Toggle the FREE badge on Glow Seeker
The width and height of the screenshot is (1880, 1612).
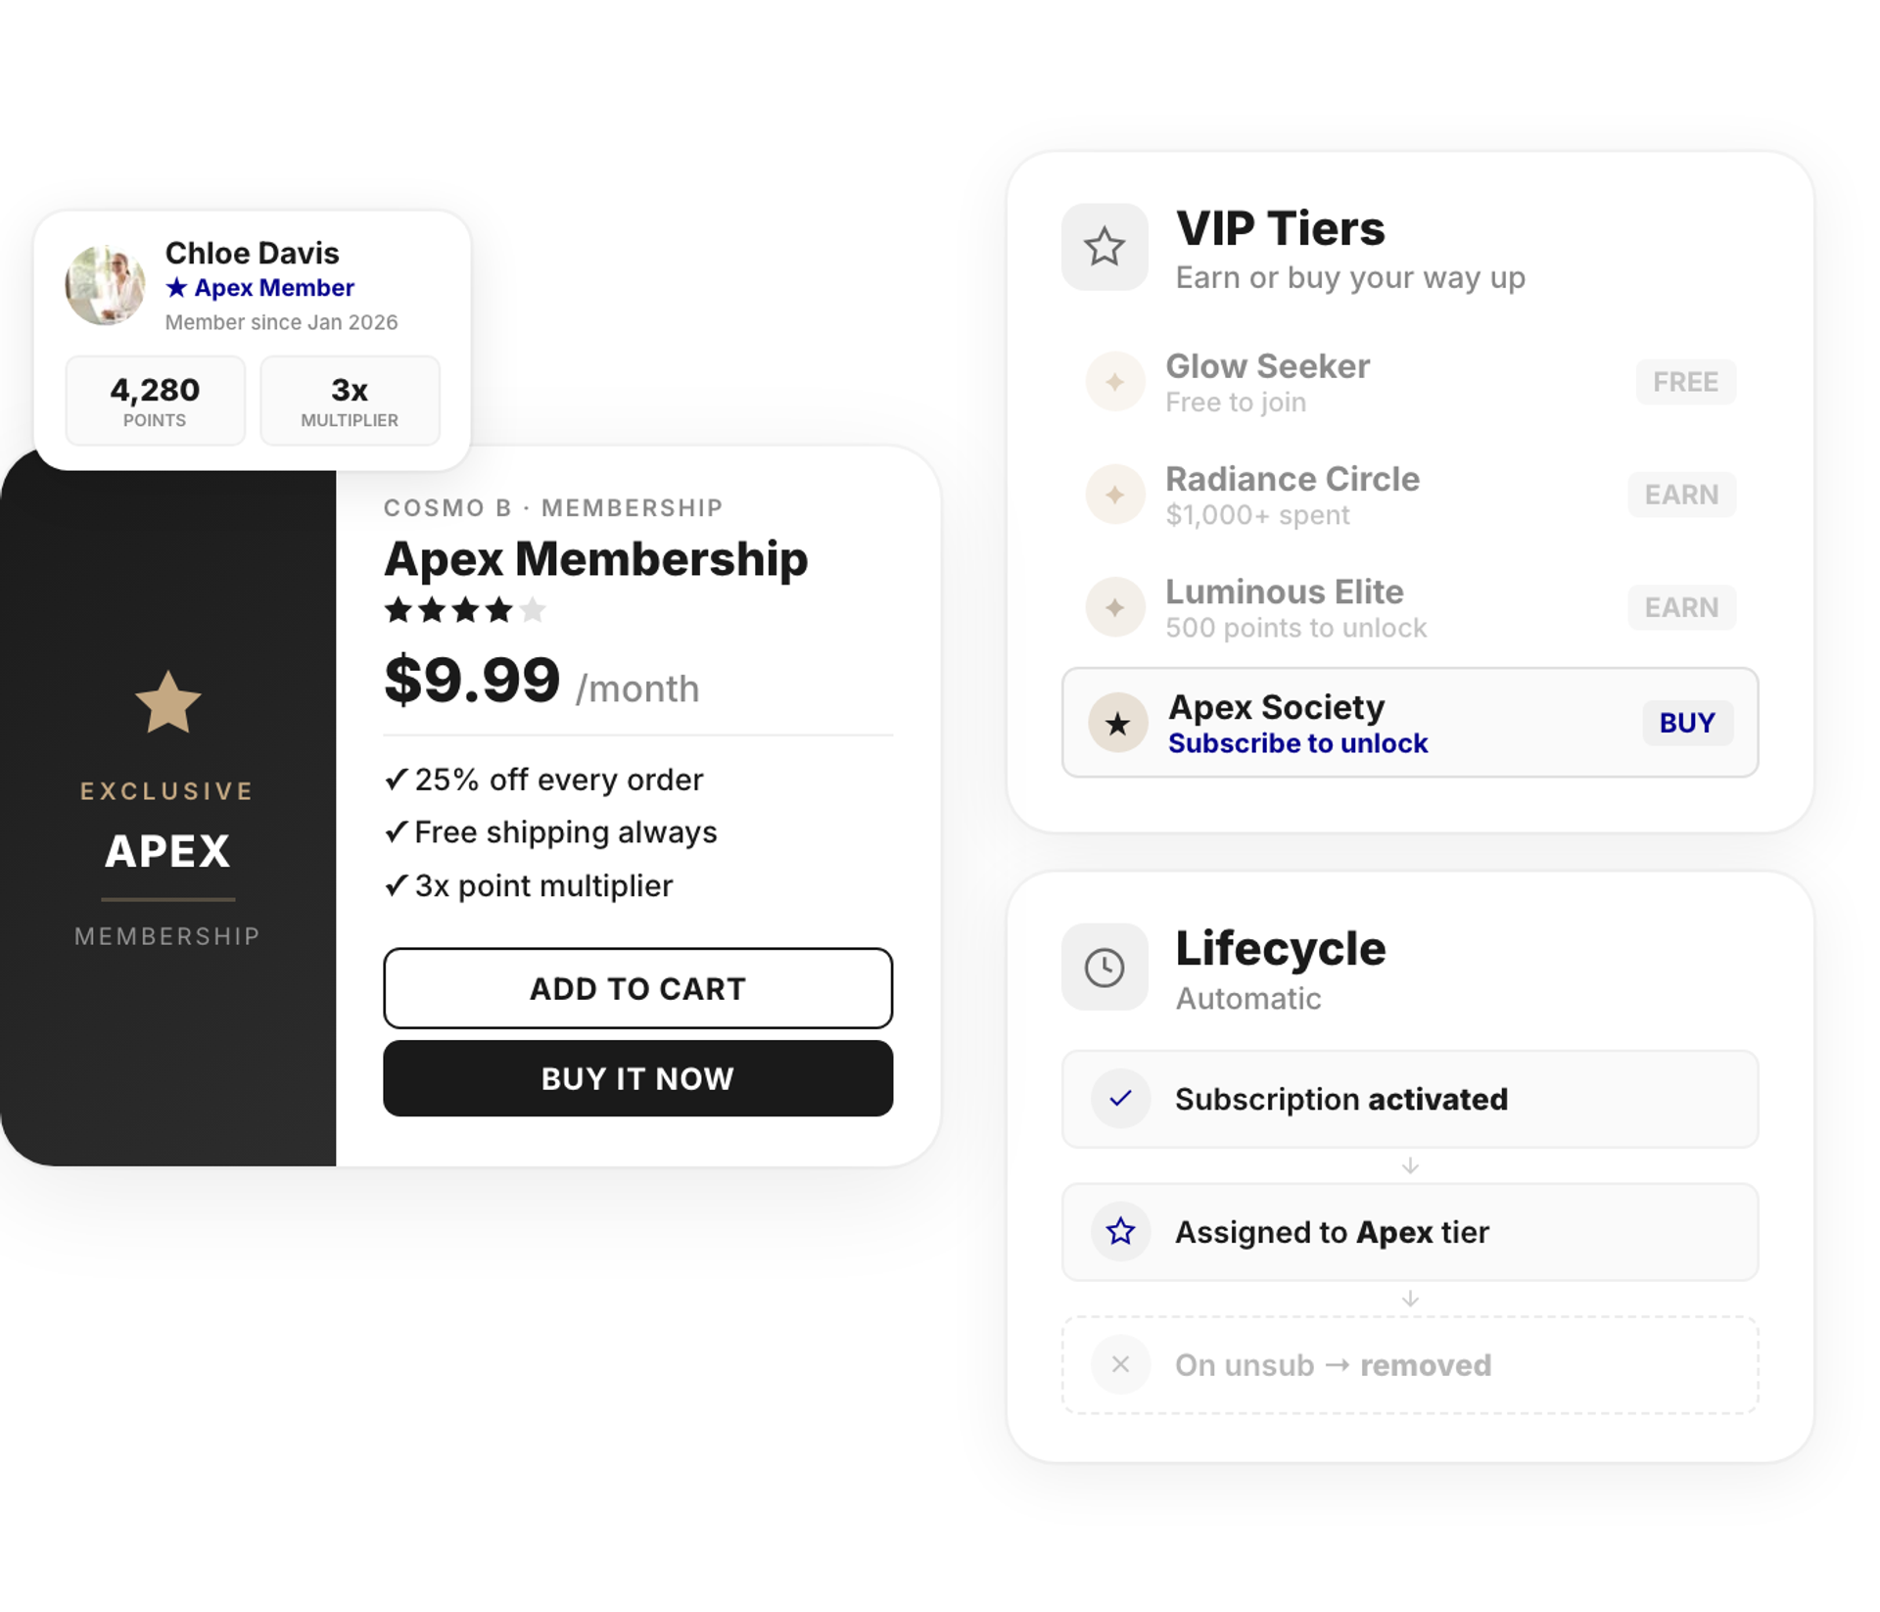tap(1684, 382)
